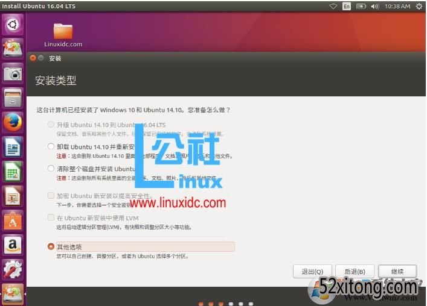Select 清除整个磁盘并安装 Ubuntu radio button
This screenshot has width=427, height=306.
[51, 168]
